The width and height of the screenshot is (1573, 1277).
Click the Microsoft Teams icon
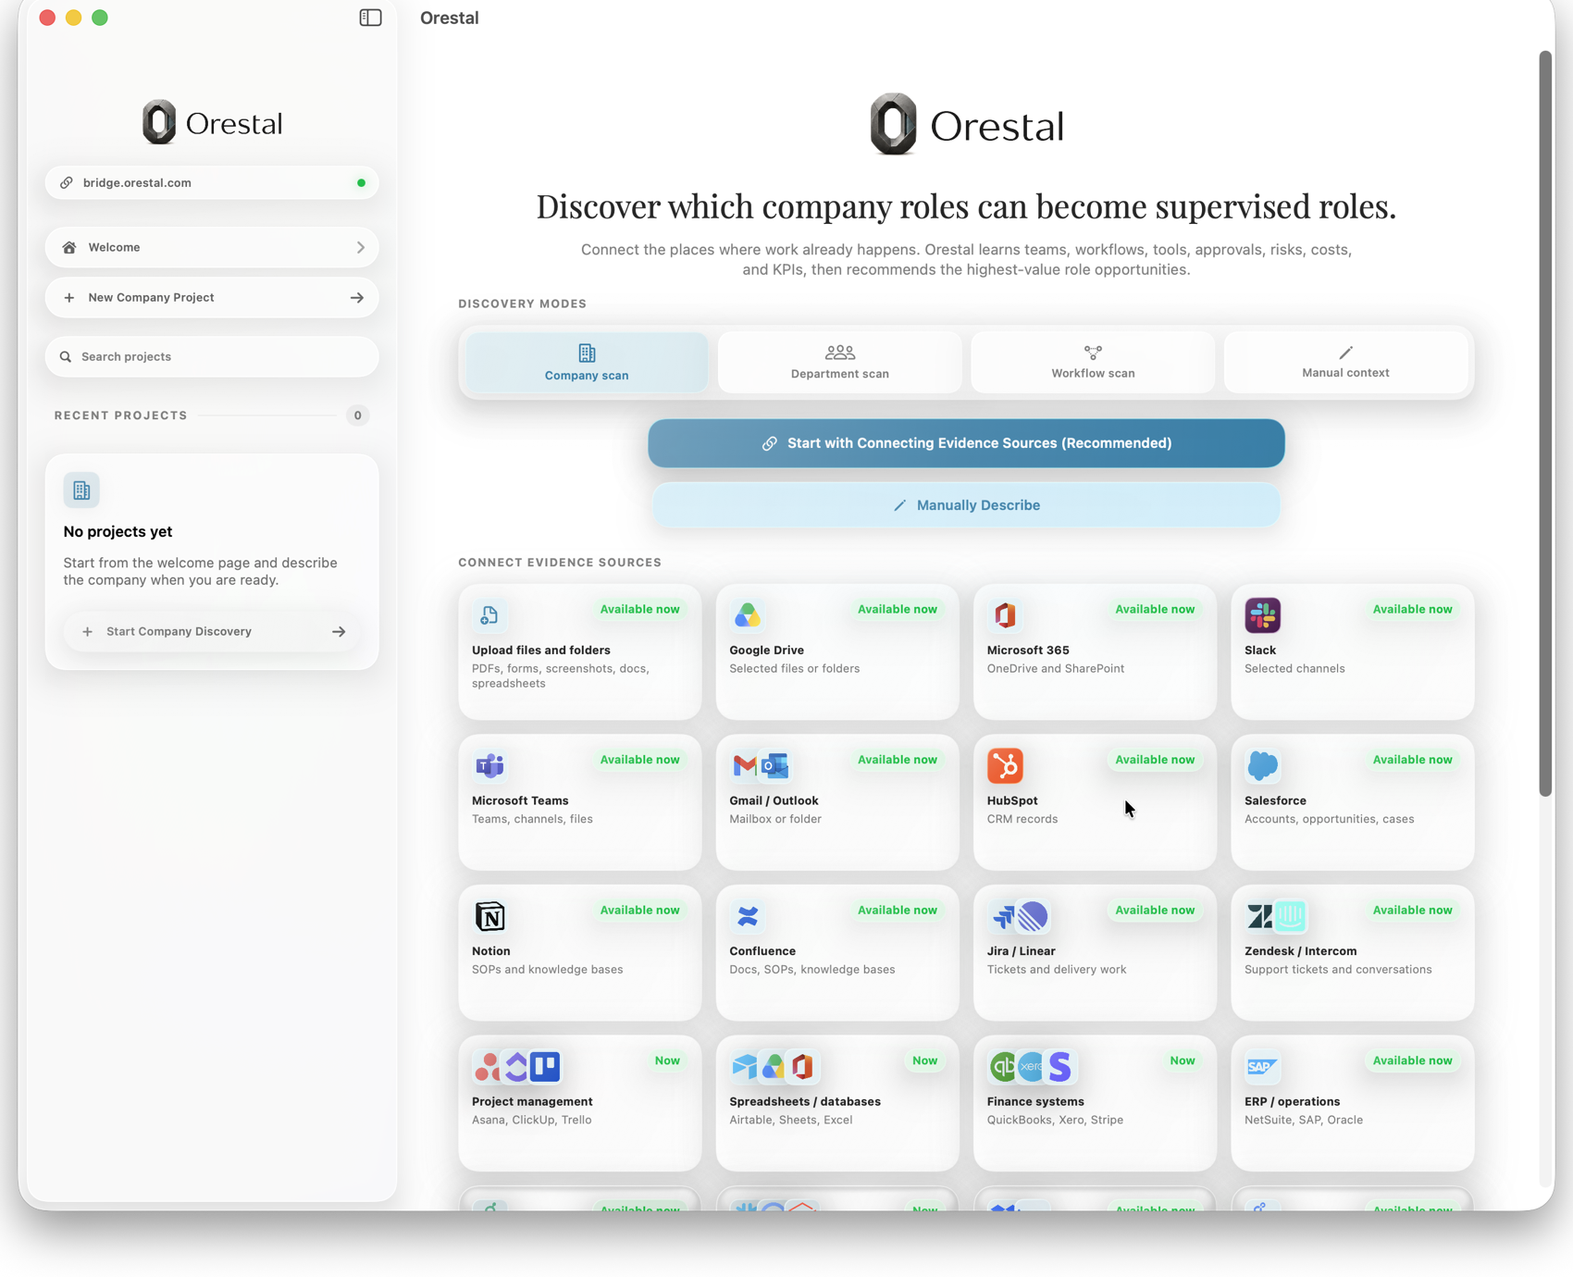(489, 765)
